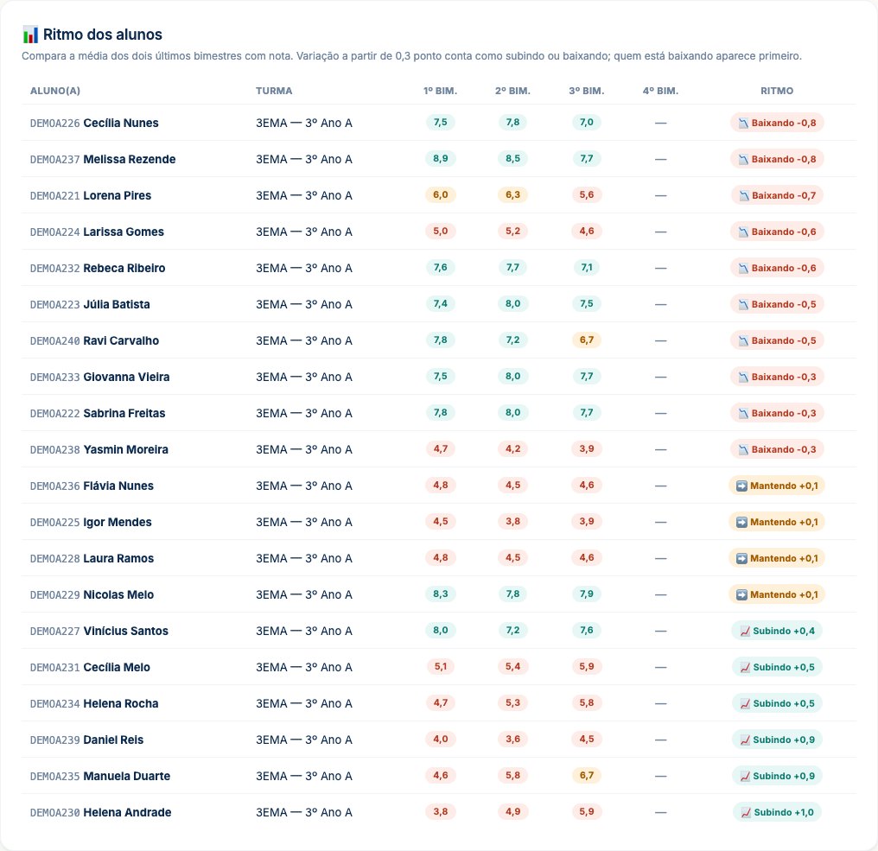Click the steady arrow icon for Nicolas Melo
Image resolution: width=878 pixels, height=851 pixels.
741,595
